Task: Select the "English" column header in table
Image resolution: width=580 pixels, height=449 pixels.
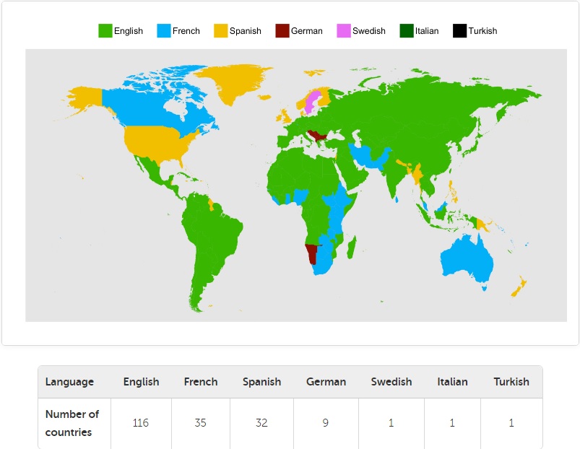Action: [142, 382]
